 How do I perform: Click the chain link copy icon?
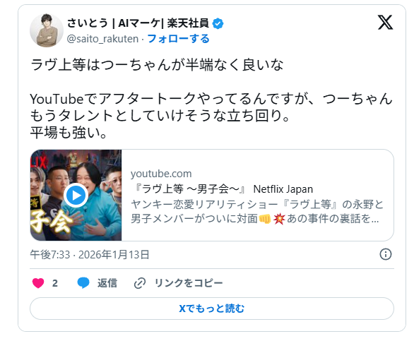[x=140, y=283]
